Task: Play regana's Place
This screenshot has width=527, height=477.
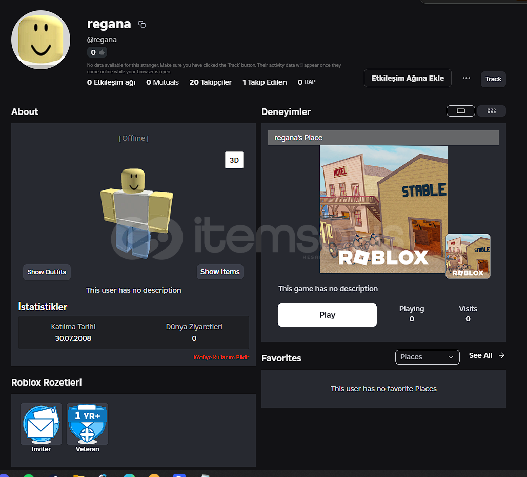Action: click(327, 315)
